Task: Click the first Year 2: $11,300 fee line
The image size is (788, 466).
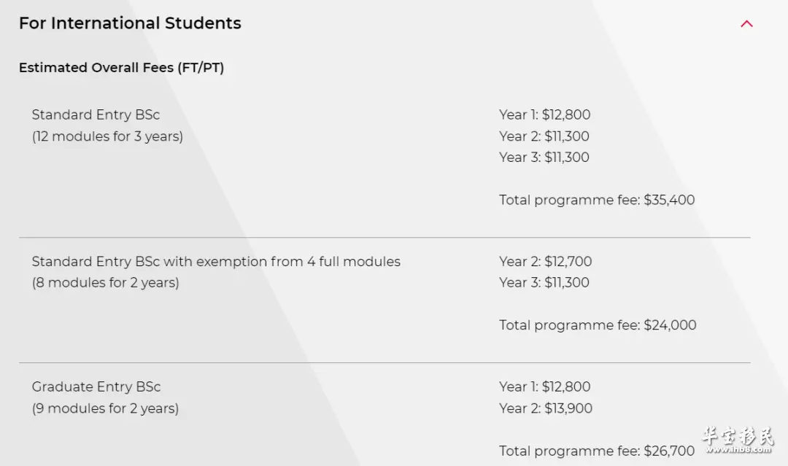Action: (544, 136)
